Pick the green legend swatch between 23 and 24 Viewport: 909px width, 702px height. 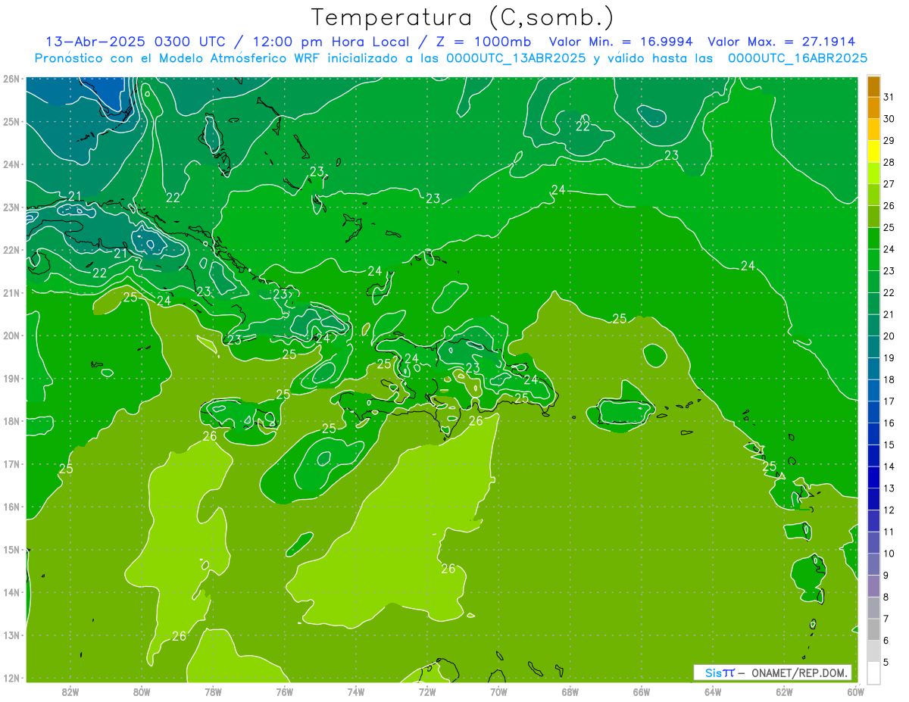click(873, 261)
